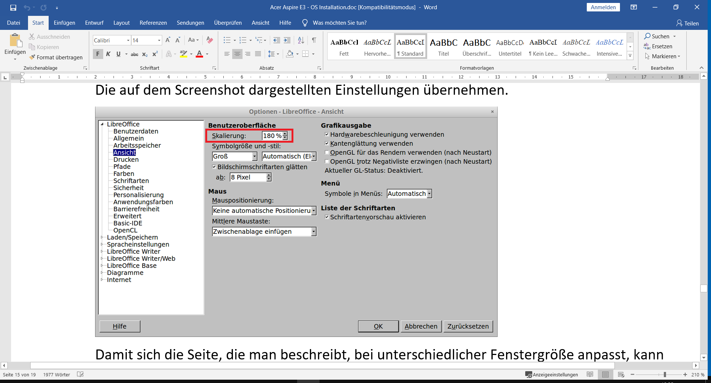Decrease paragraph indent
Viewport: 711px width, 383px height.
277,40
